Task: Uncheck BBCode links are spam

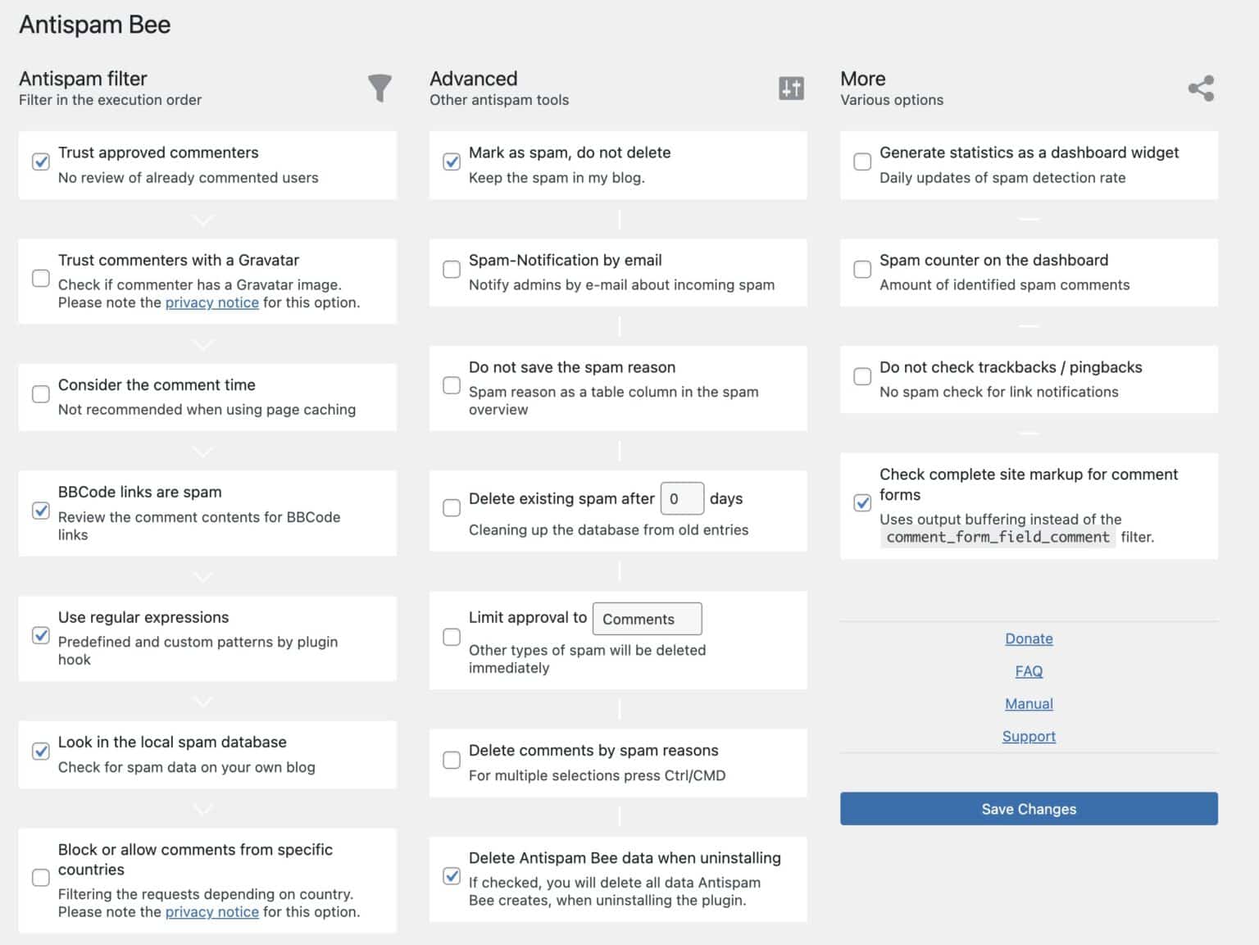Action: click(x=41, y=511)
